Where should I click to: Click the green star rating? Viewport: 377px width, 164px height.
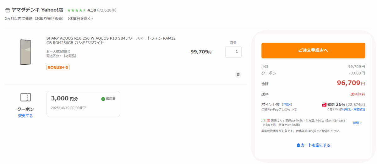[x=76, y=10]
